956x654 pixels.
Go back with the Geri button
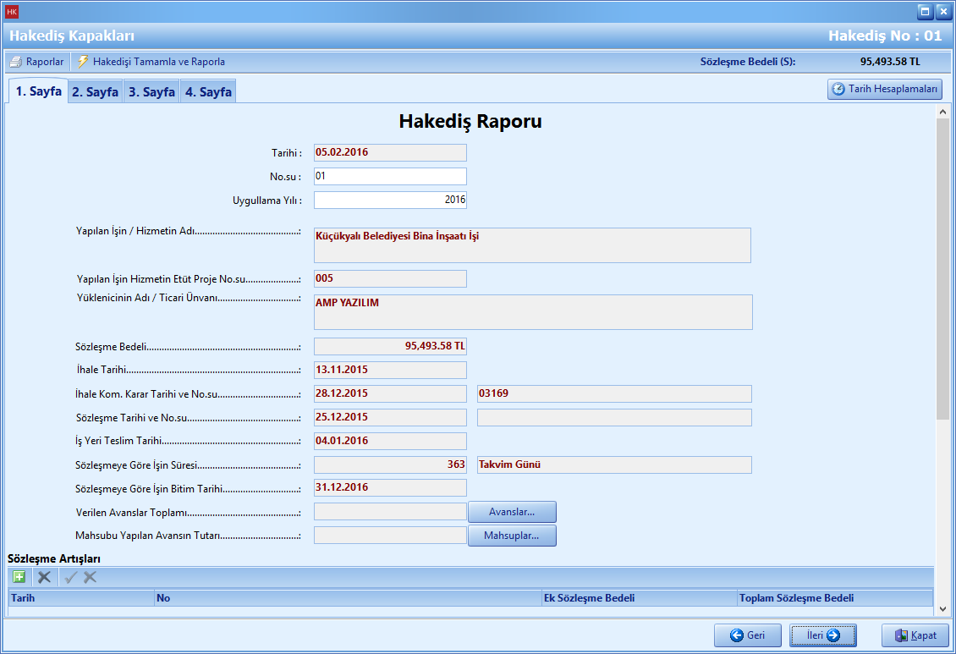tap(747, 635)
